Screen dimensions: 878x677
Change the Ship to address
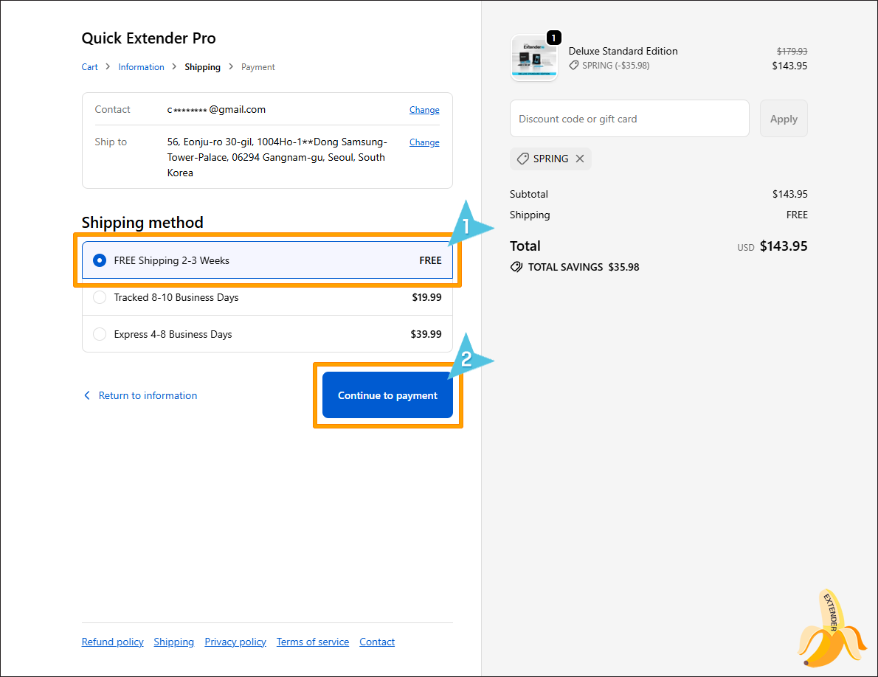(424, 142)
